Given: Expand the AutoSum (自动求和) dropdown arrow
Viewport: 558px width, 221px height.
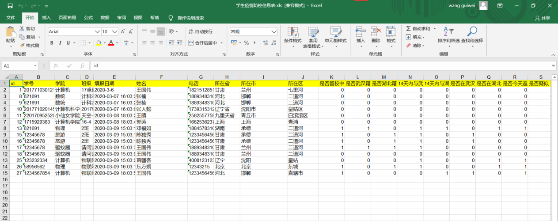Looking at the screenshot, I should pyautogui.click(x=434, y=29).
